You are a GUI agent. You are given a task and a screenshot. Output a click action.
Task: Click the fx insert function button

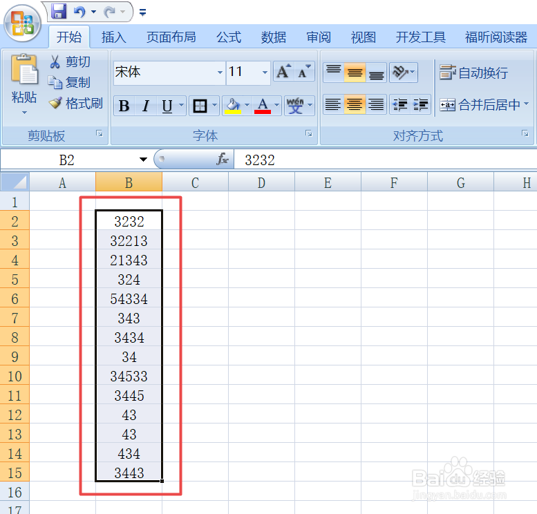click(x=223, y=159)
